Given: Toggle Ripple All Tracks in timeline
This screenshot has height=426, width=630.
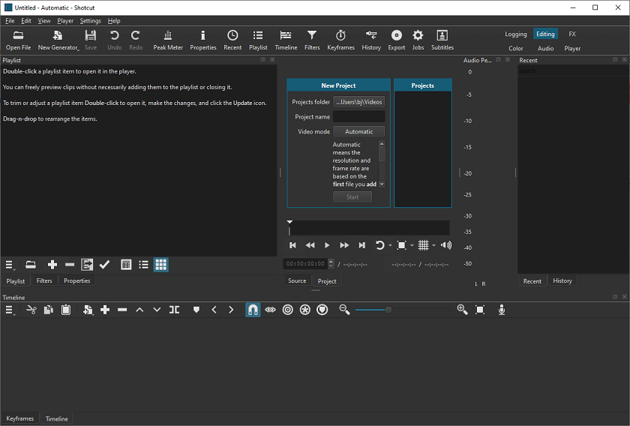Looking at the screenshot, I should tap(305, 310).
